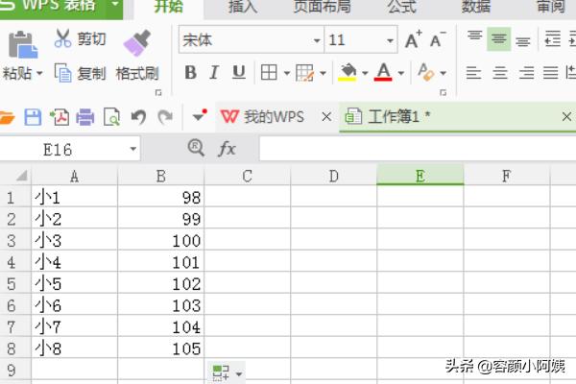The image size is (576, 384).
Task: Expand the font color dropdown arrow
Action: point(401,73)
